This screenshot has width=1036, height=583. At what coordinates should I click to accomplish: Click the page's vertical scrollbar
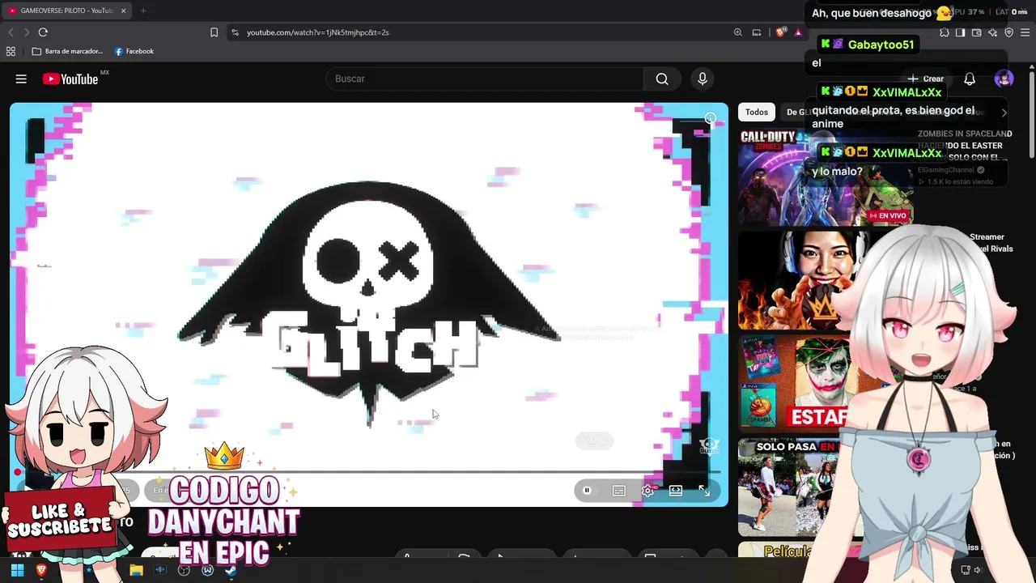pos(1032,113)
